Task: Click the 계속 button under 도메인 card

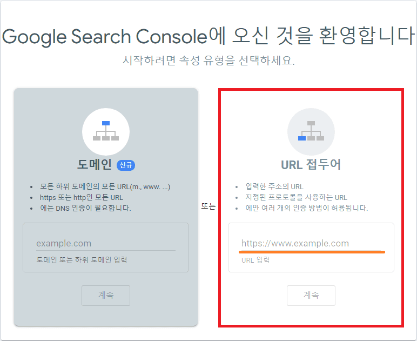Action: pos(106,295)
